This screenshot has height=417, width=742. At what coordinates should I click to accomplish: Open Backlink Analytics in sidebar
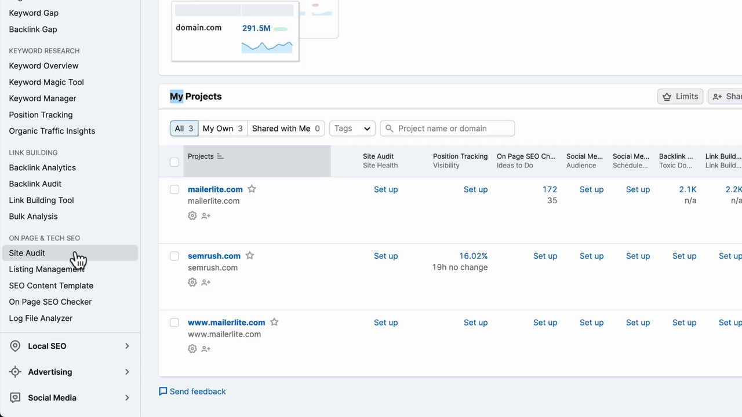click(x=42, y=167)
